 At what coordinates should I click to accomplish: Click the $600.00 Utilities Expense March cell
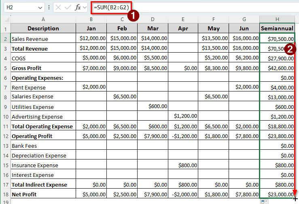click(x=153, y=106)
